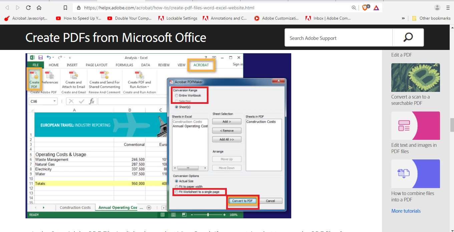Open the ACROBAT ribbon tab
The height and width of the screenshot is (232, 454).
(x=201, y=65)
